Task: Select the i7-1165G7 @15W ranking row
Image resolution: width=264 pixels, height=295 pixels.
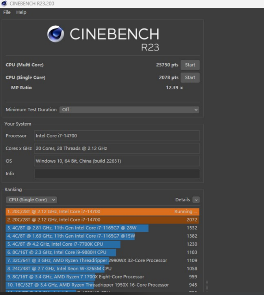Action: point(102,236)
